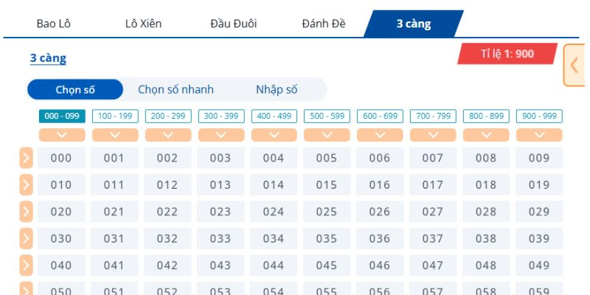Open the Đánh Đề tab
Viewport: 590px width, 295px height.
point(324,24)
